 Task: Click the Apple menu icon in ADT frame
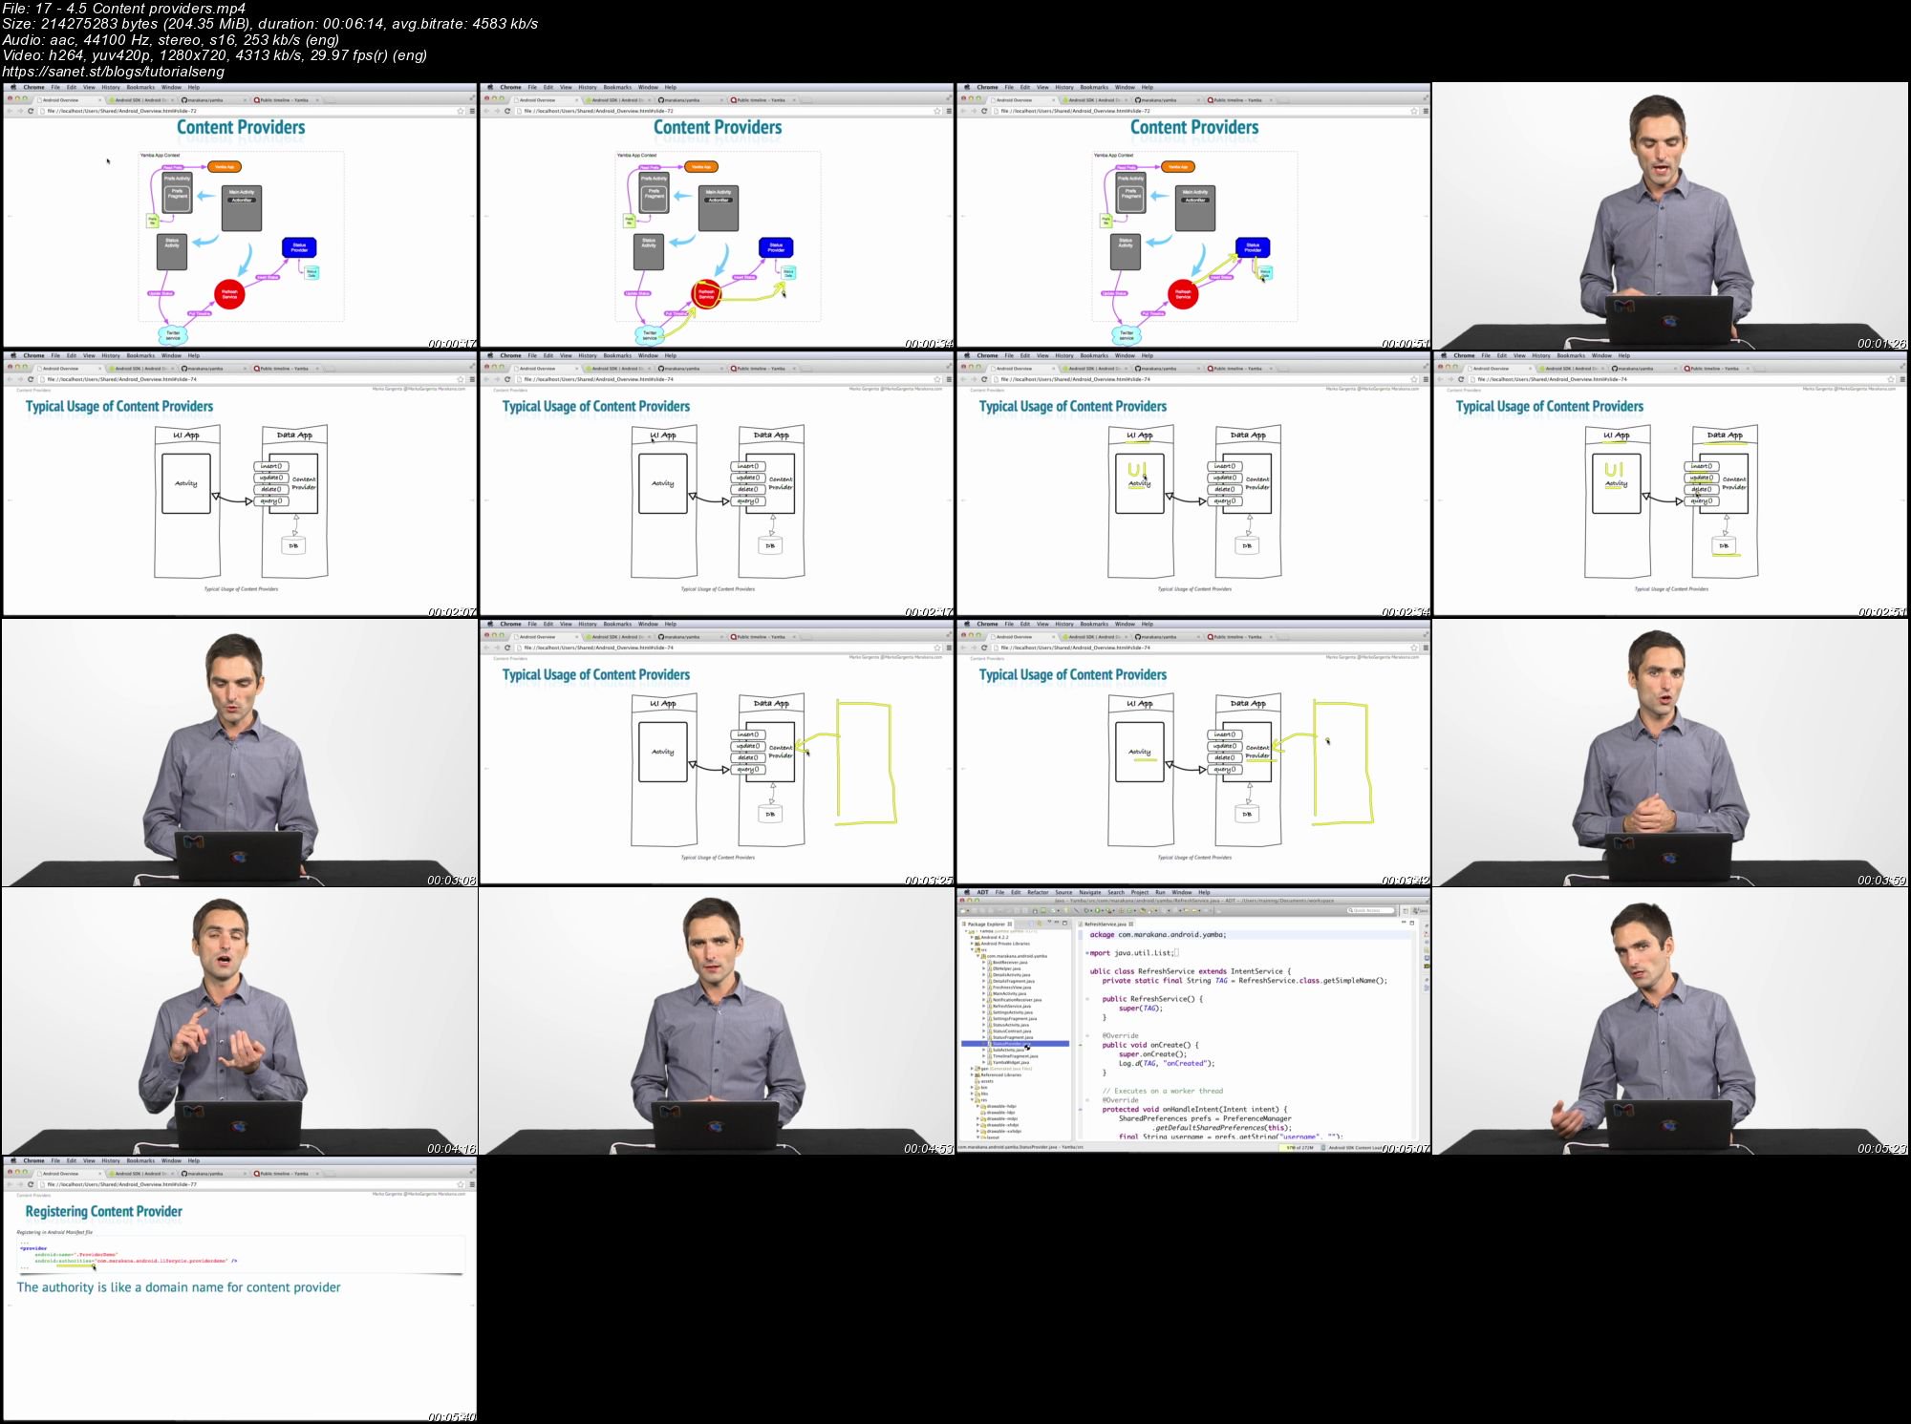[x=967, y=892]
